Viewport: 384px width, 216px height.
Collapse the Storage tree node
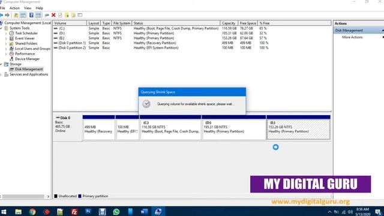1,64
